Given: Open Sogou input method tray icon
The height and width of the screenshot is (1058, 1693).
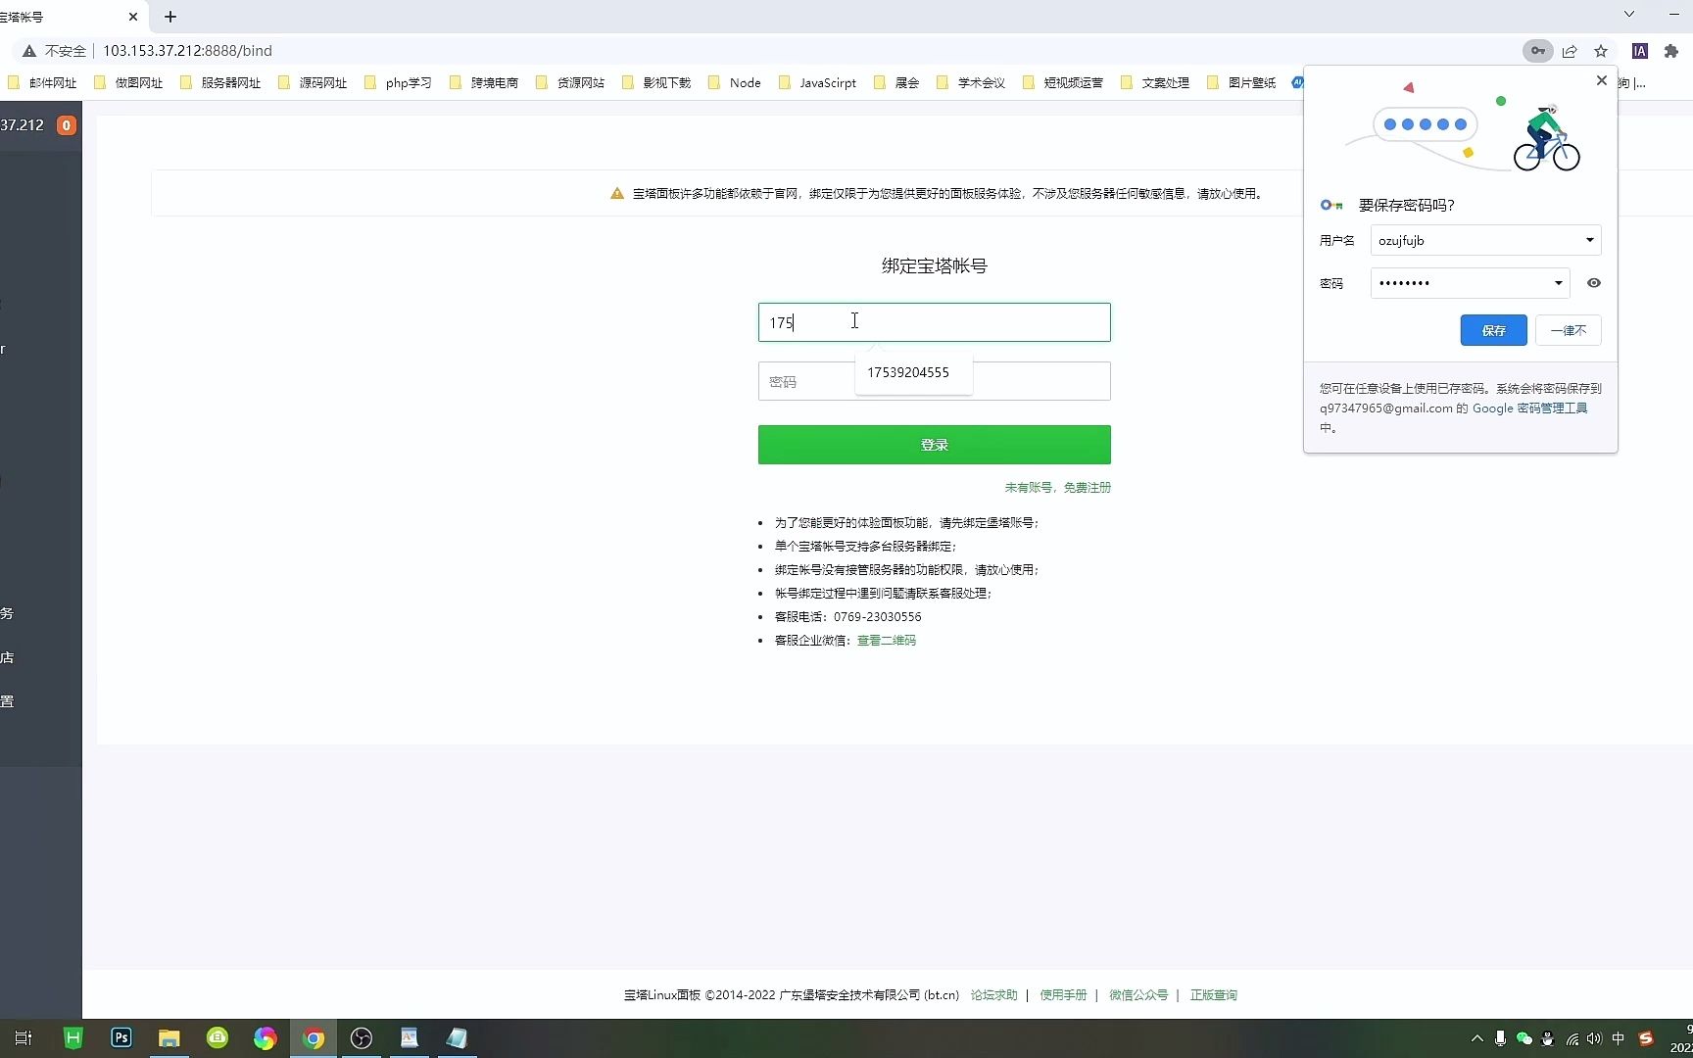Looking at the screenshot, I should [1646, 1038].
